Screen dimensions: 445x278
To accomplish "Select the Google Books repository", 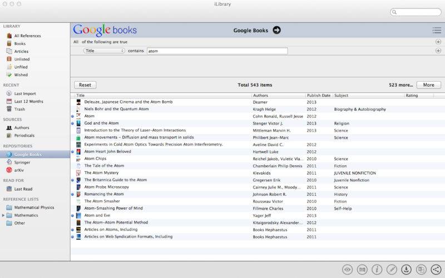I will 35,155.
